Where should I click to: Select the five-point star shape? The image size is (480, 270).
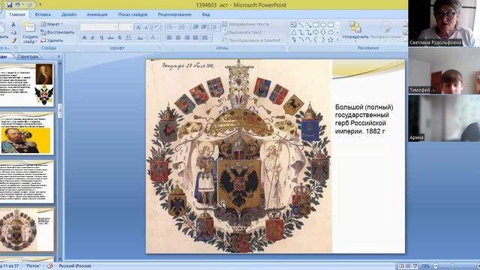[331, 40]
